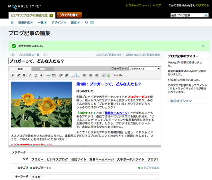Click the second indent toolbar icon

tap(66, 75)
